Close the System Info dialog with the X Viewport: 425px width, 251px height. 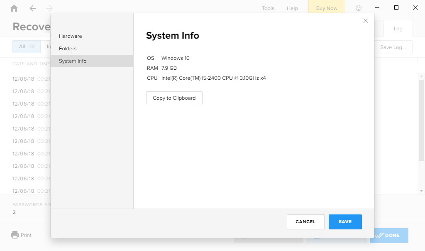tap(366, 21)
